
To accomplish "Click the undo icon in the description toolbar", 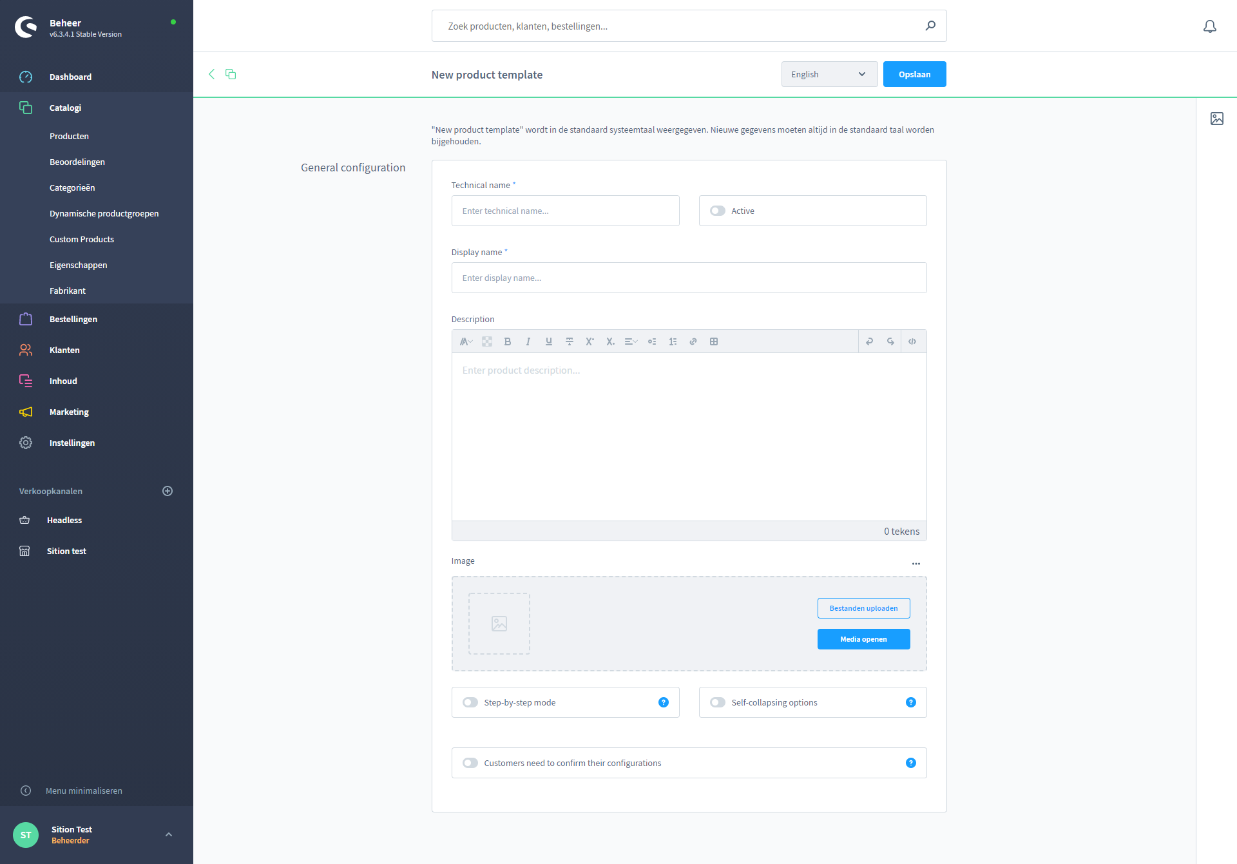I will pyautogui.click(x=869, y=341).
